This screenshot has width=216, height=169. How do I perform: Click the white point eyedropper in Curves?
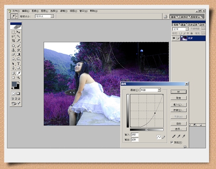[184, 136]
